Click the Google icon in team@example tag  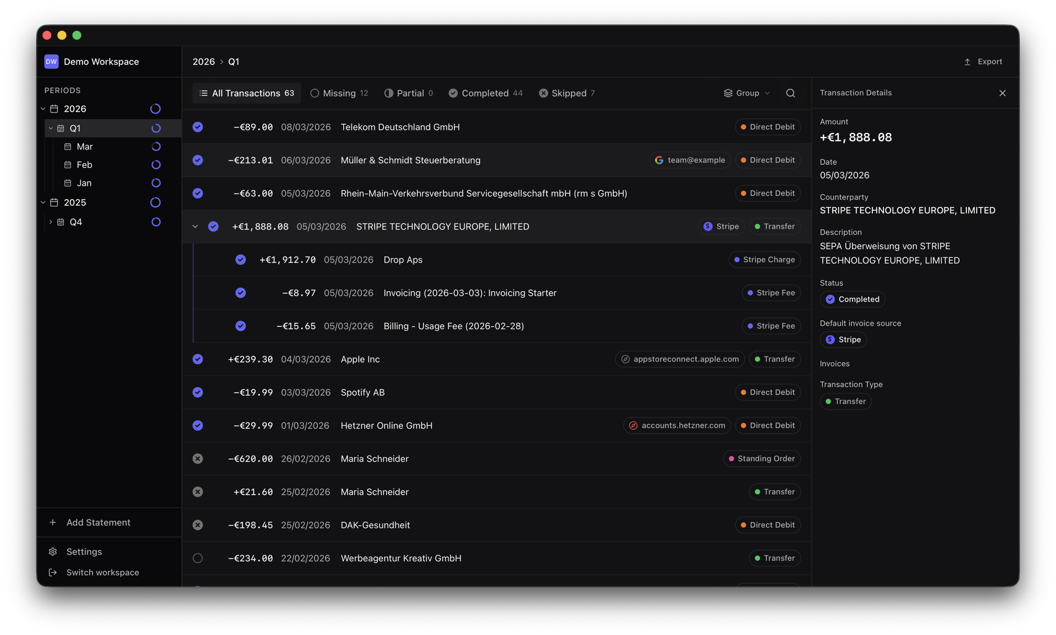[659, 160]
